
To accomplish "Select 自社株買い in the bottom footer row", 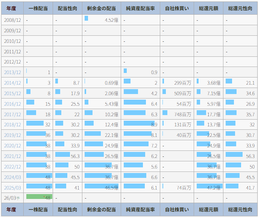I will tap(177, 209).
